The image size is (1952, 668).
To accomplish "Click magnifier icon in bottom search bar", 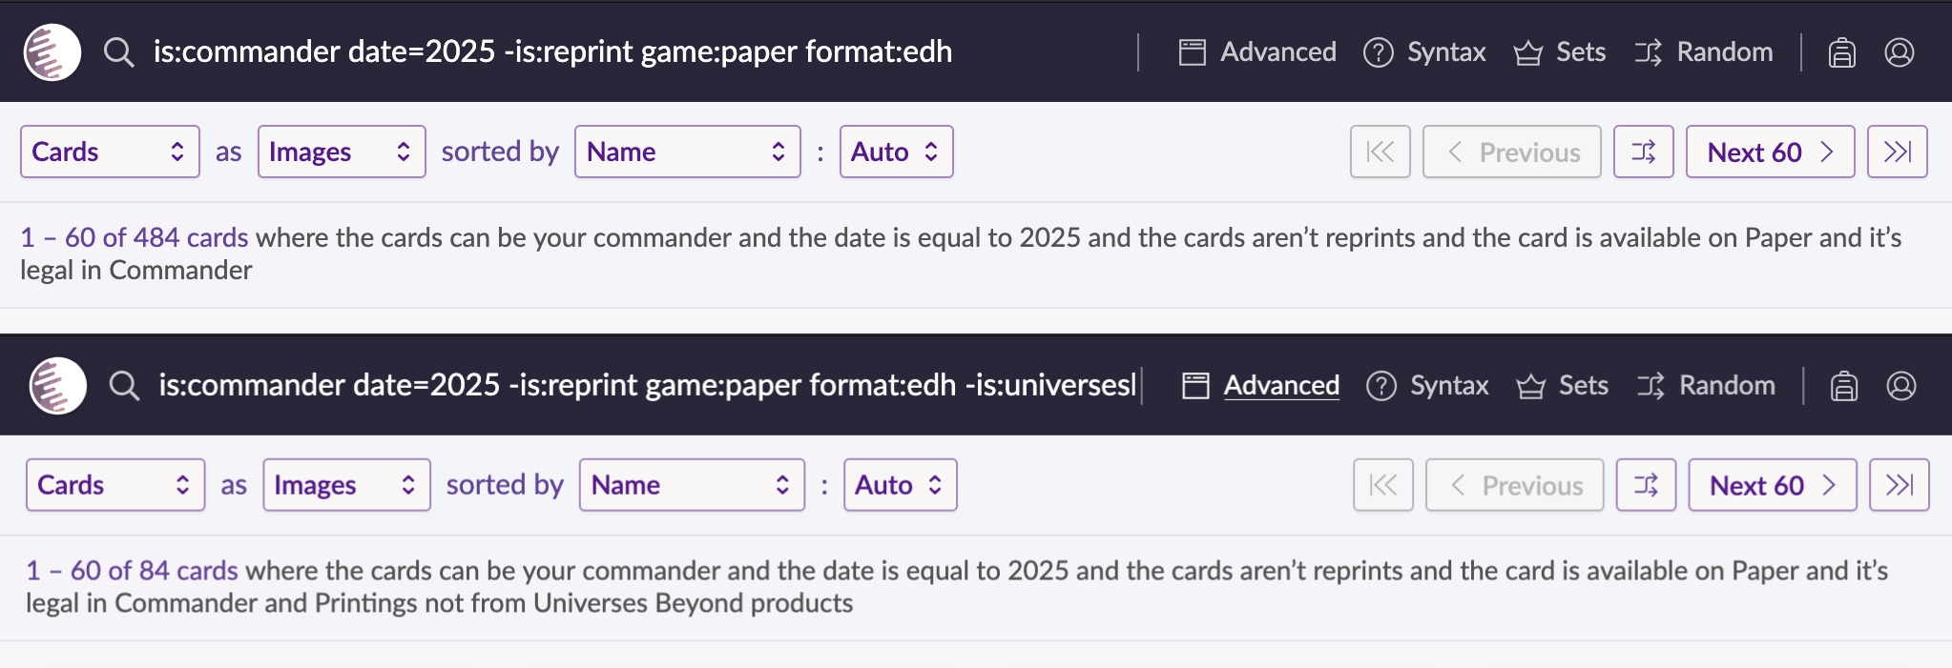I will [x=124, y=385].
